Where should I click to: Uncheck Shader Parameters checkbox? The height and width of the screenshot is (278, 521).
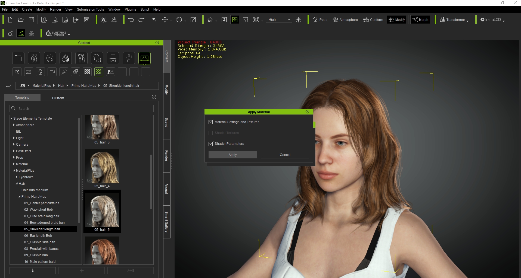point(211,144)
